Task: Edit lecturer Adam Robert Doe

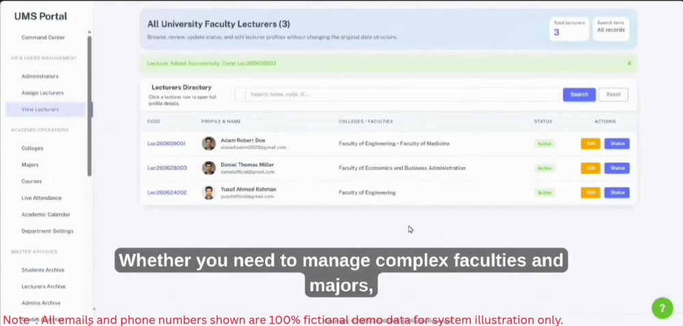Action: [590, 143]
